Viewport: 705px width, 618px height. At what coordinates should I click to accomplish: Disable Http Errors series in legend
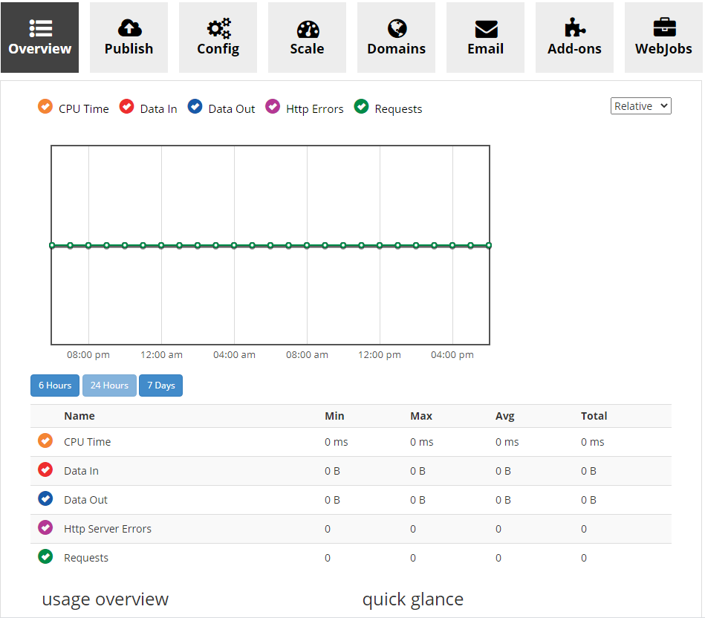point(273,108)
